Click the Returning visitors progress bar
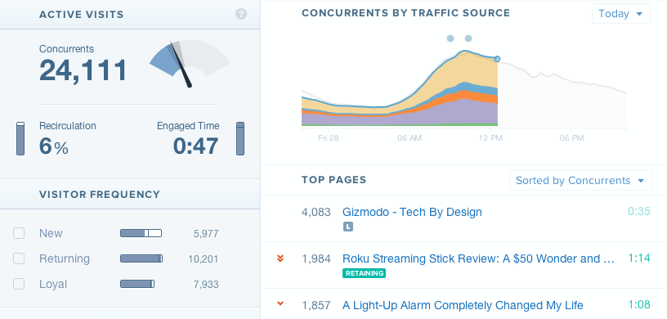This screenshot has height=319, width=667. pos(141,258)
